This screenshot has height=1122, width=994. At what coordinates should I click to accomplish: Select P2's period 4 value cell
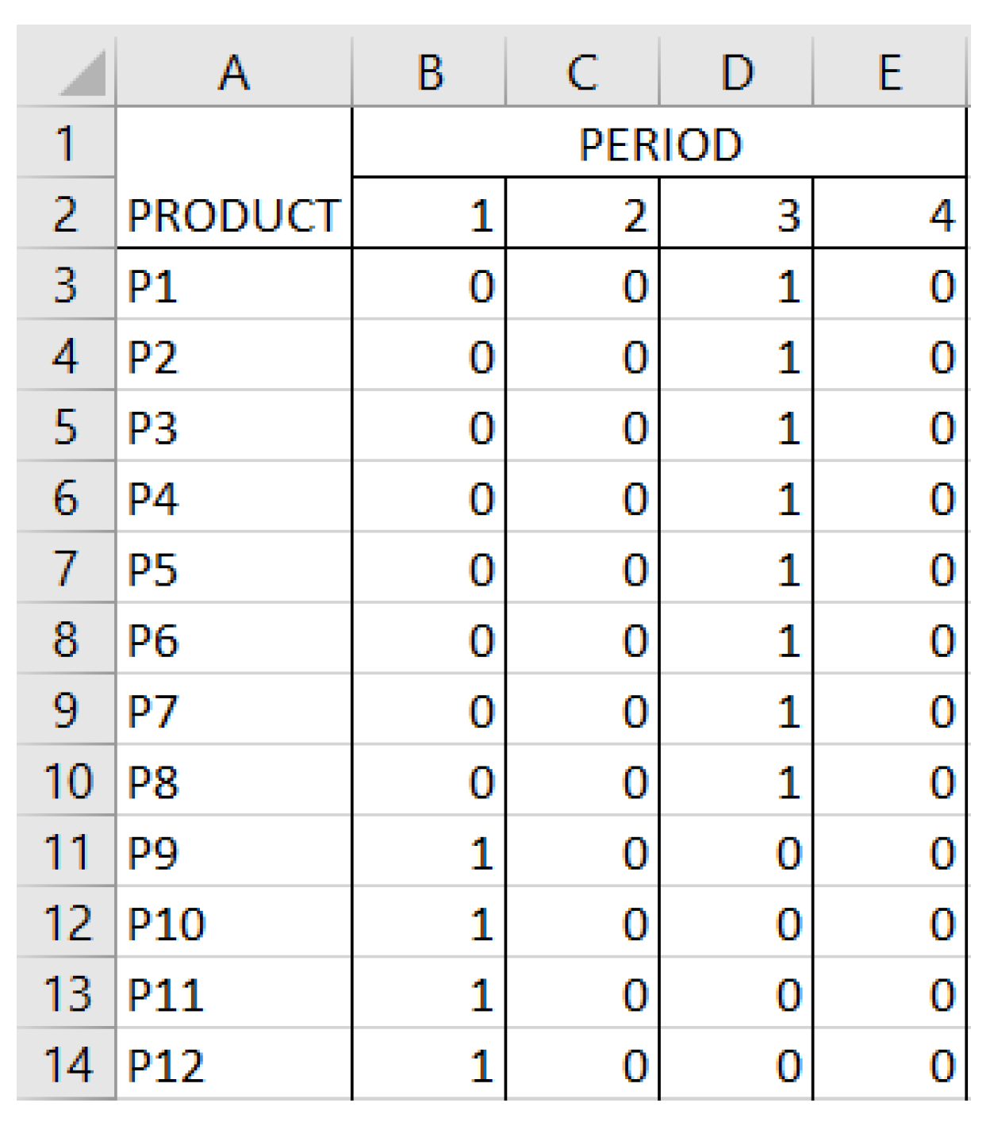point(890,356)
